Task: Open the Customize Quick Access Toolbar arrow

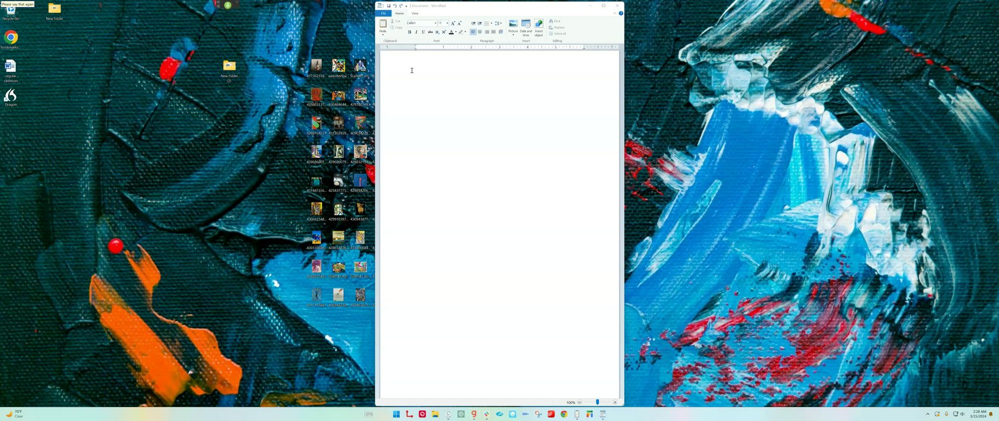Action: tap(406, 6)
